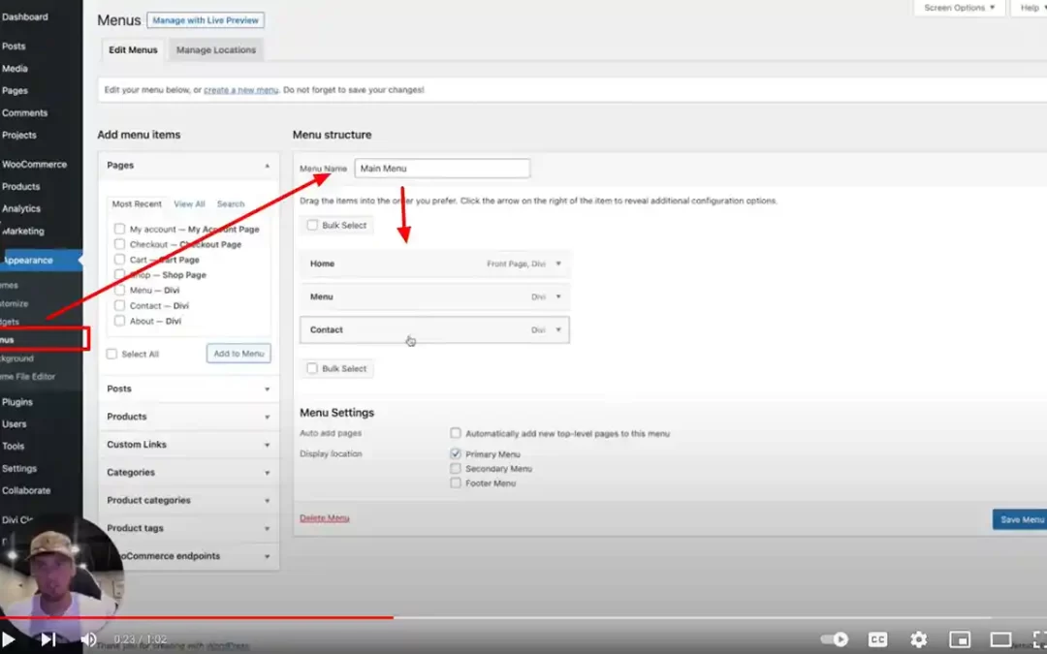
Task: Open Users in sidebar
Action: click(x=14, y=424)
